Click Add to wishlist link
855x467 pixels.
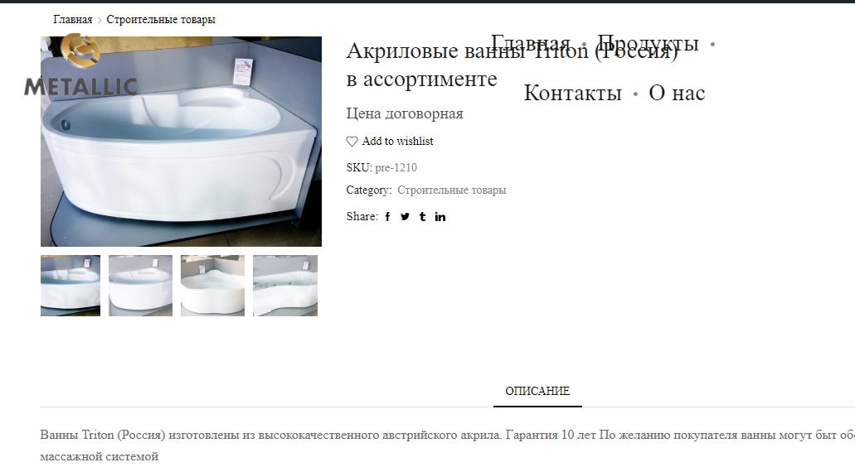[397, 142]
